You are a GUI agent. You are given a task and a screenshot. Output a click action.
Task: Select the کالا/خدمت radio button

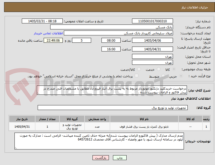139,69
